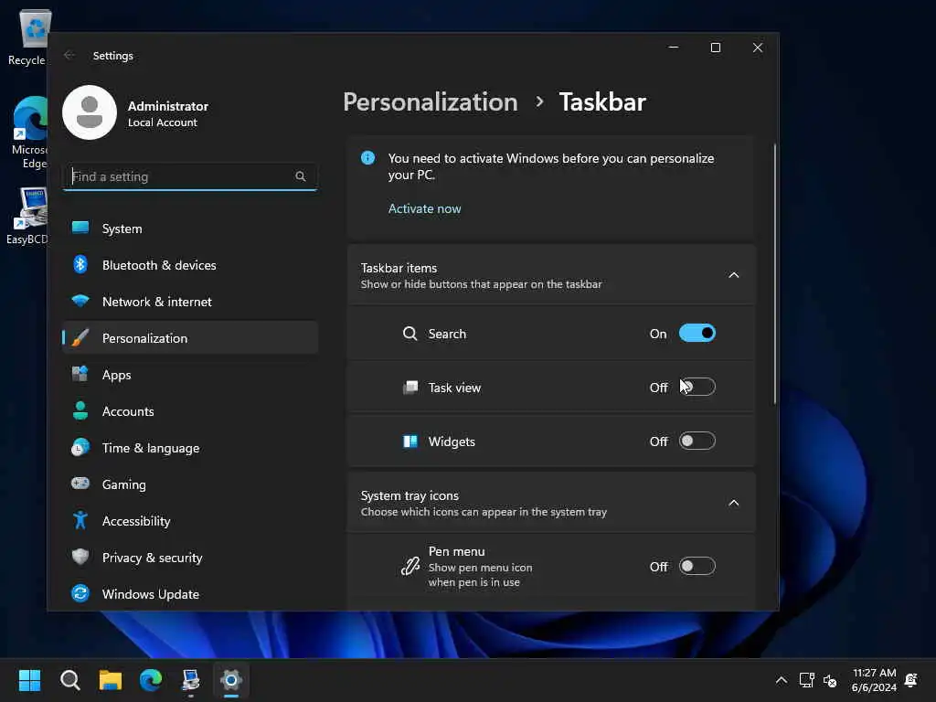
Task: Turn on the Task view toggle
Action: (x=697, y=387)
